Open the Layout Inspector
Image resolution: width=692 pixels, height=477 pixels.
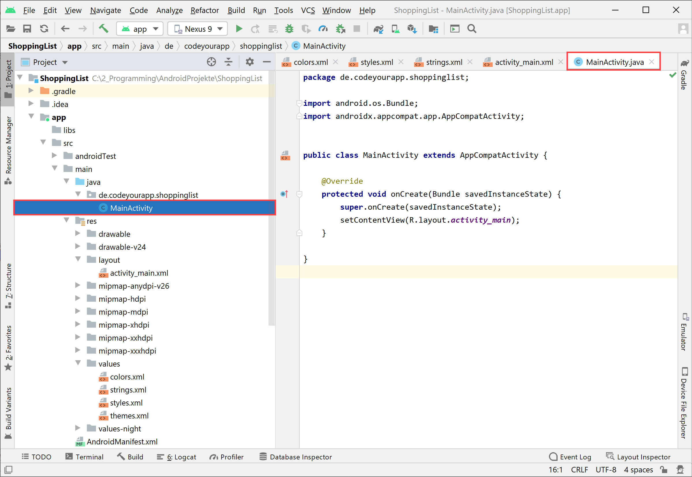[x=638, y=457]
